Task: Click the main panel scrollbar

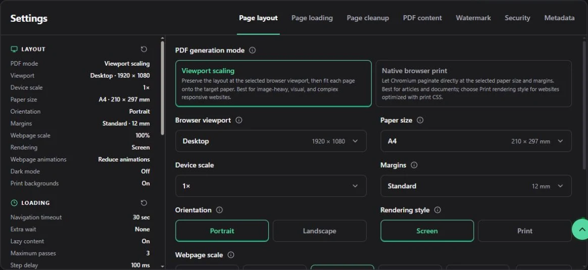Action: [584, 105]
